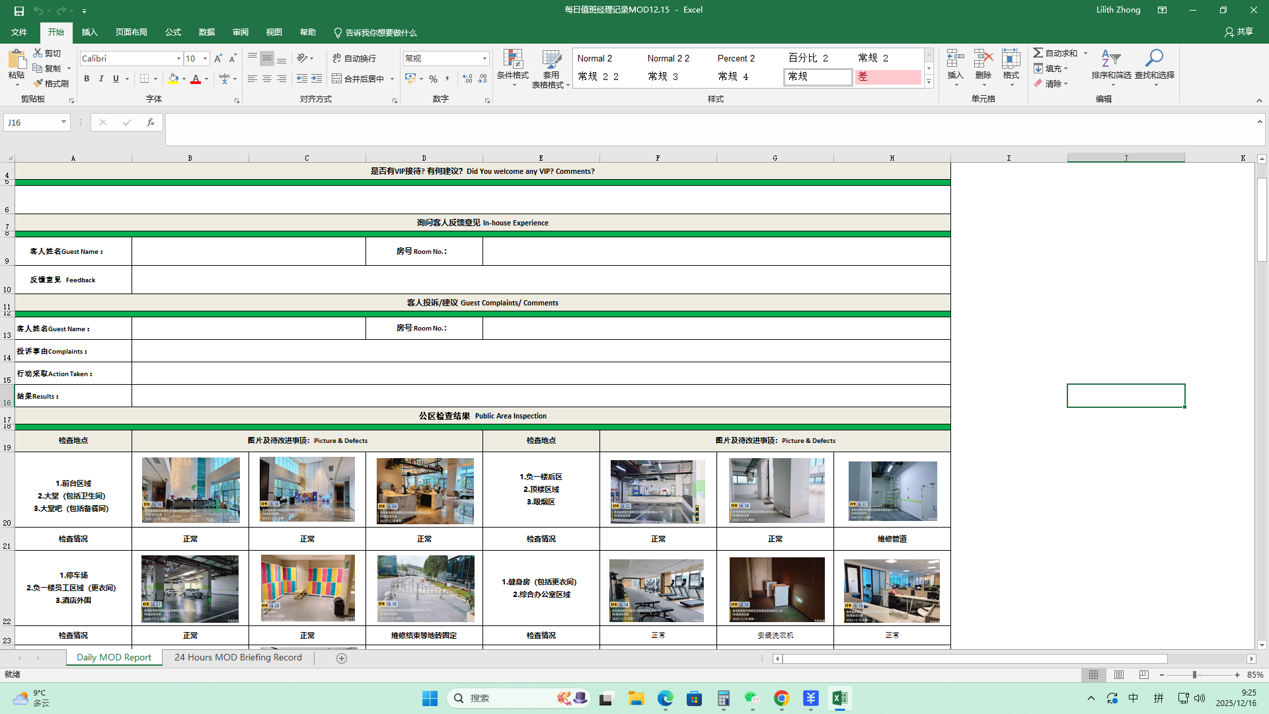Click the Format Painter brush icon

pyautogui.click(x=38, y=83)
